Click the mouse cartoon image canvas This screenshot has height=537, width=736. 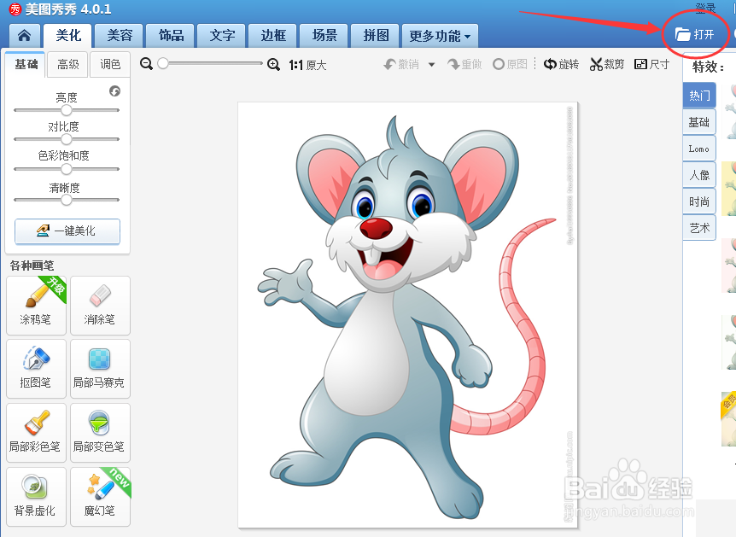[x=408, y=315]
